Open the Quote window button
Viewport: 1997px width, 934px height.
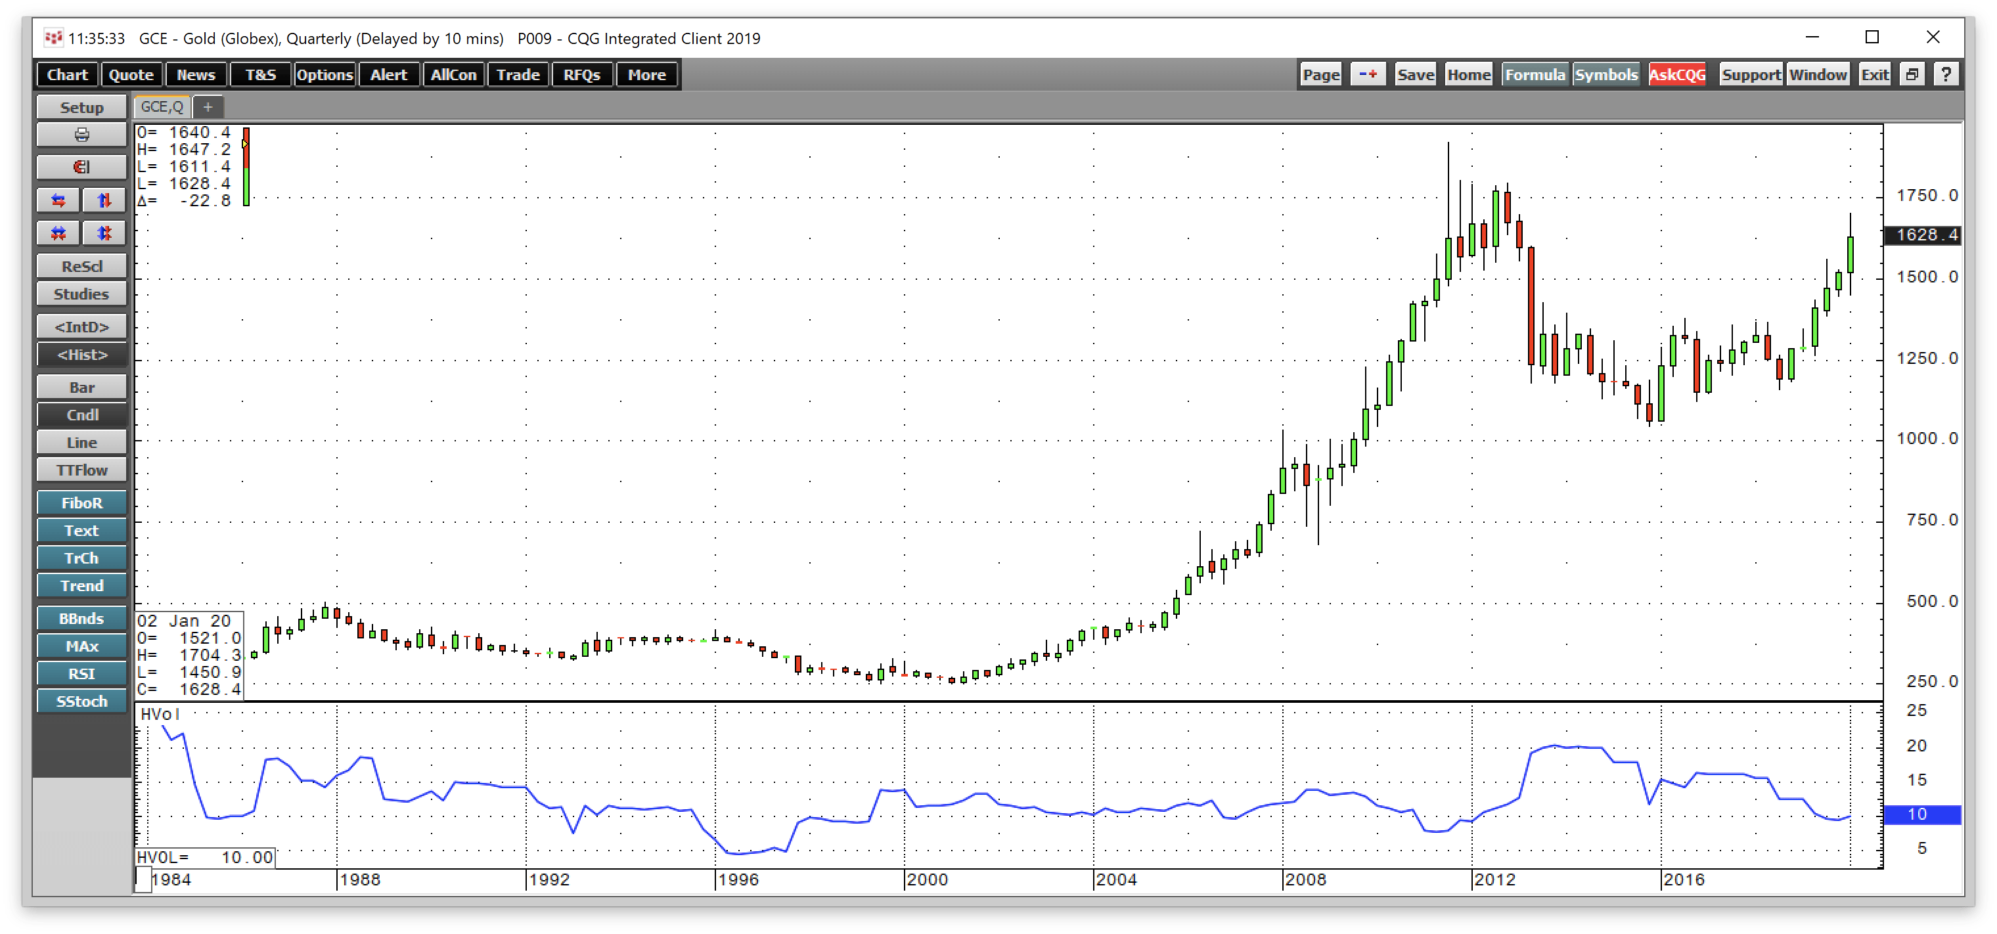click(131, 74)
